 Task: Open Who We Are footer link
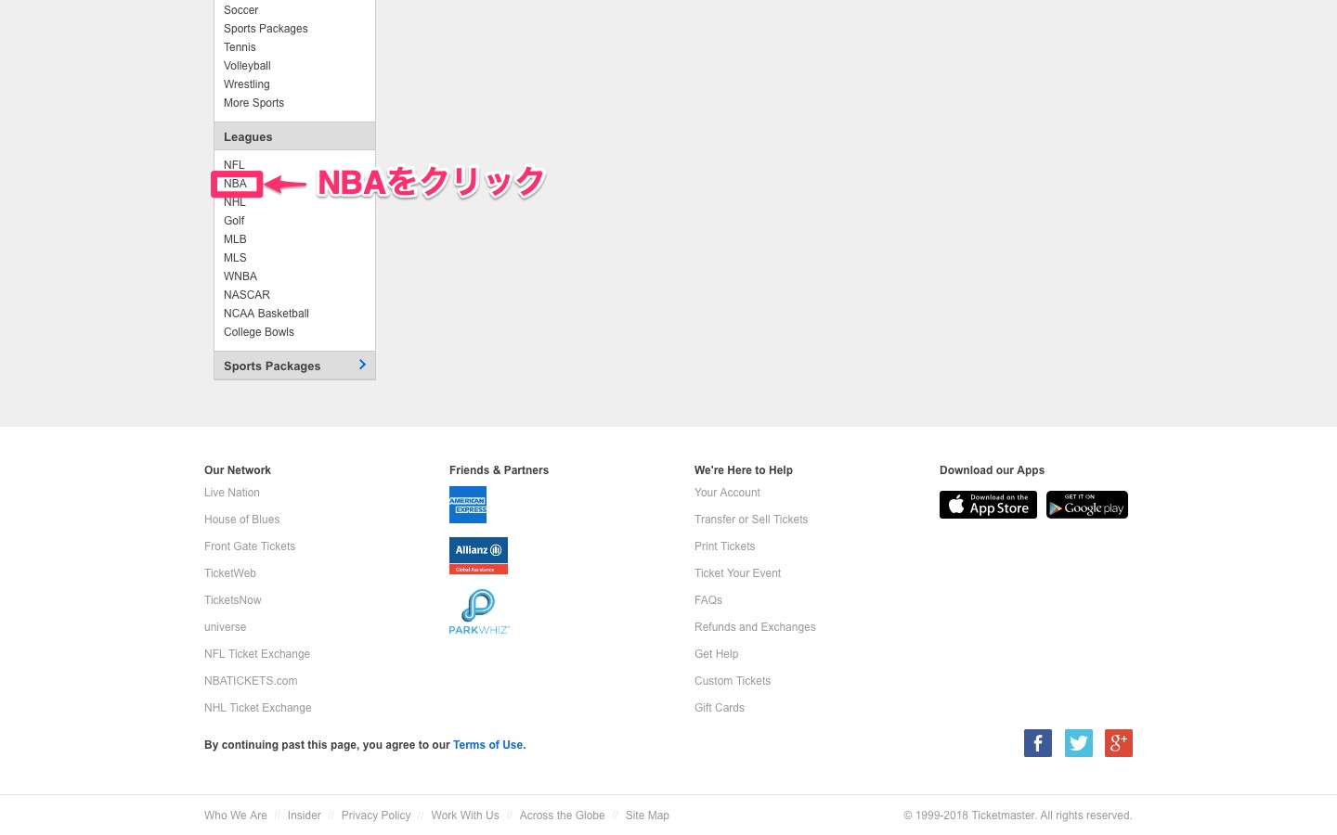tap(236, 816)
